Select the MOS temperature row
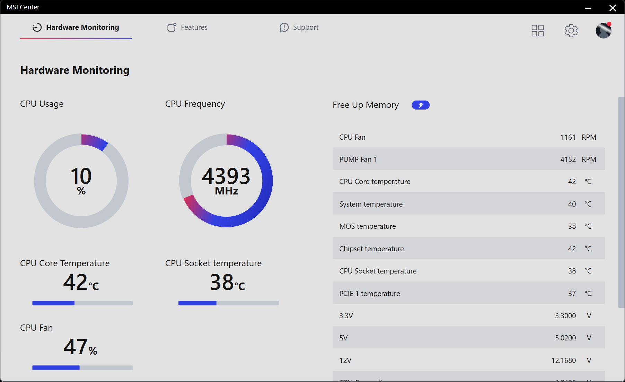 (469, 226)
